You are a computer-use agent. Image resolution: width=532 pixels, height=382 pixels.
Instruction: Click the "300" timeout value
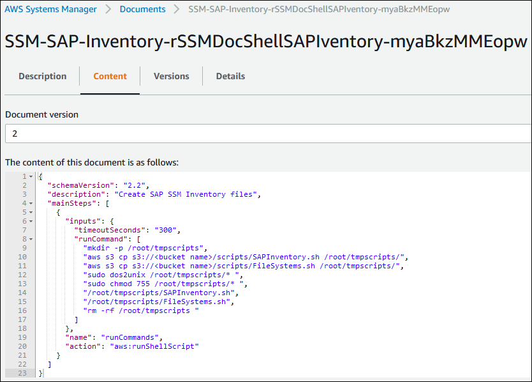click(x=166, y=230)
